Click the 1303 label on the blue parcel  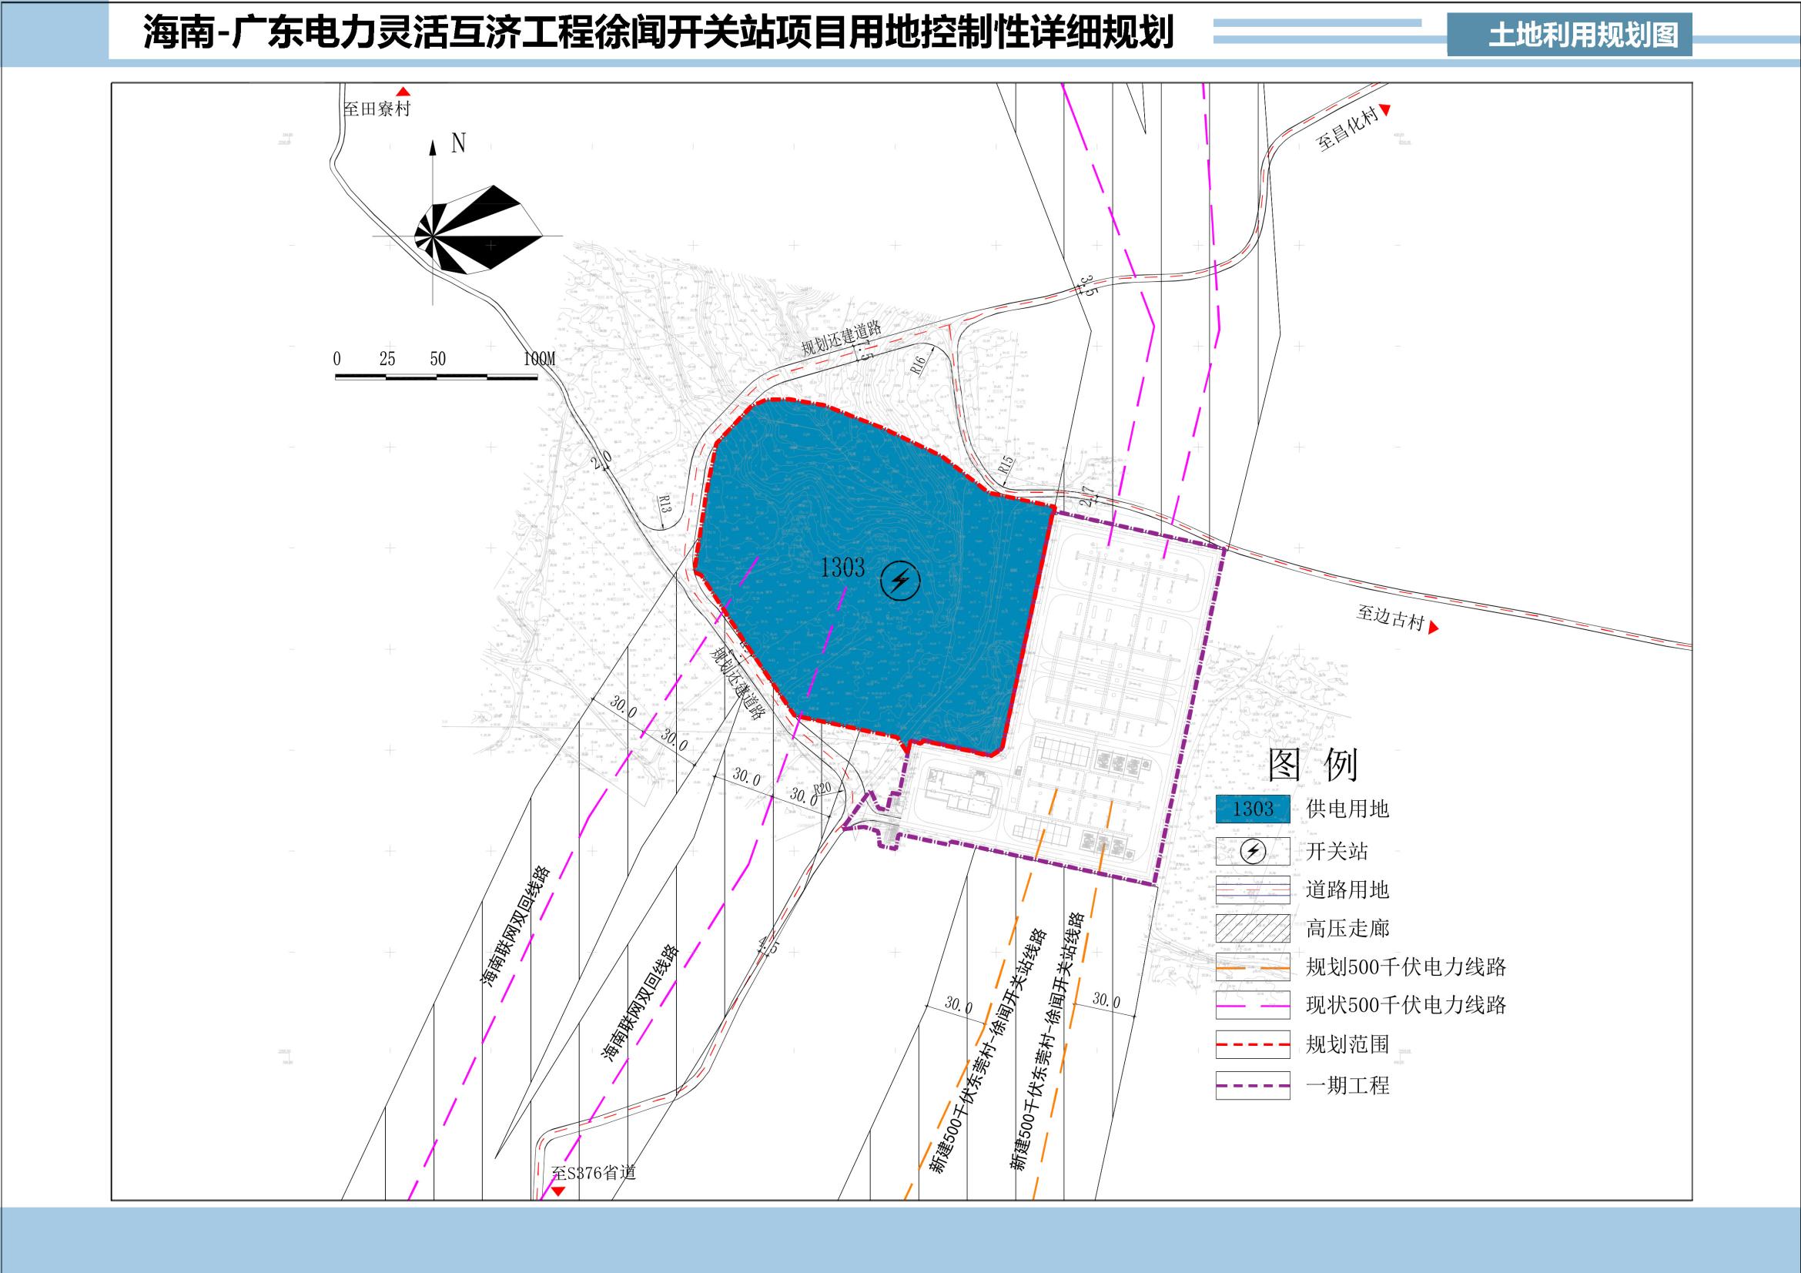tap(842, 567)
